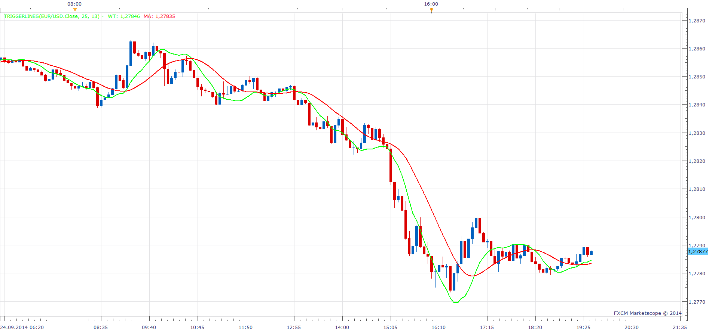Click the orange 16:00 session marker
The image size is (712, 332).
click(x=431, y=10)
